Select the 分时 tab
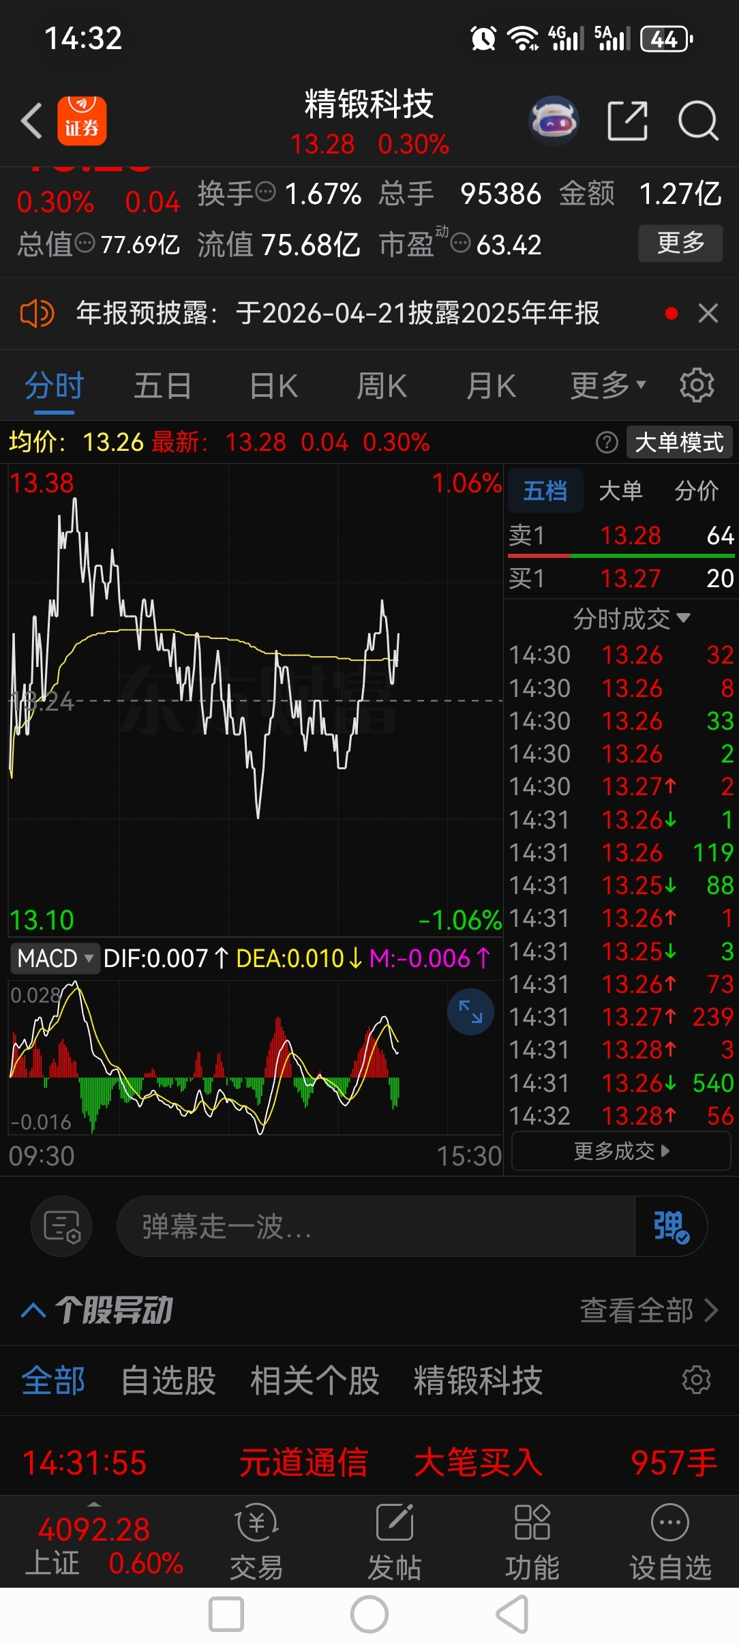This screenshot has height=1645, width=739. (x=55, y=385)
